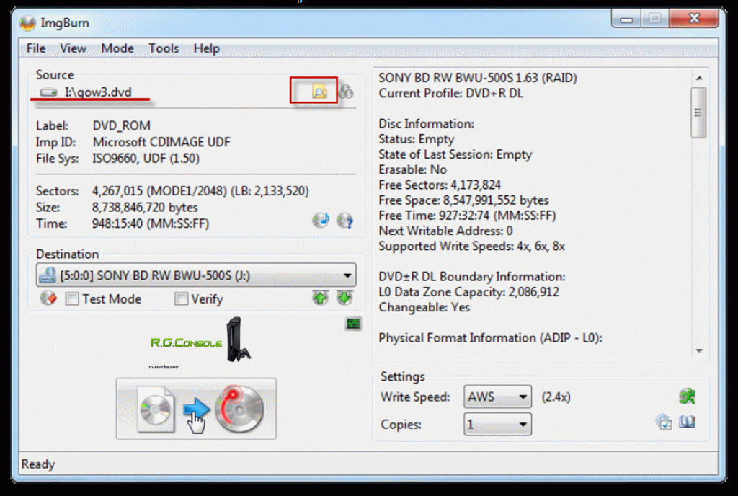Image resolution: width=738 pixels, height=496 pixels.
Task: Close the ImgBurn window
Action: coord(694,19)
